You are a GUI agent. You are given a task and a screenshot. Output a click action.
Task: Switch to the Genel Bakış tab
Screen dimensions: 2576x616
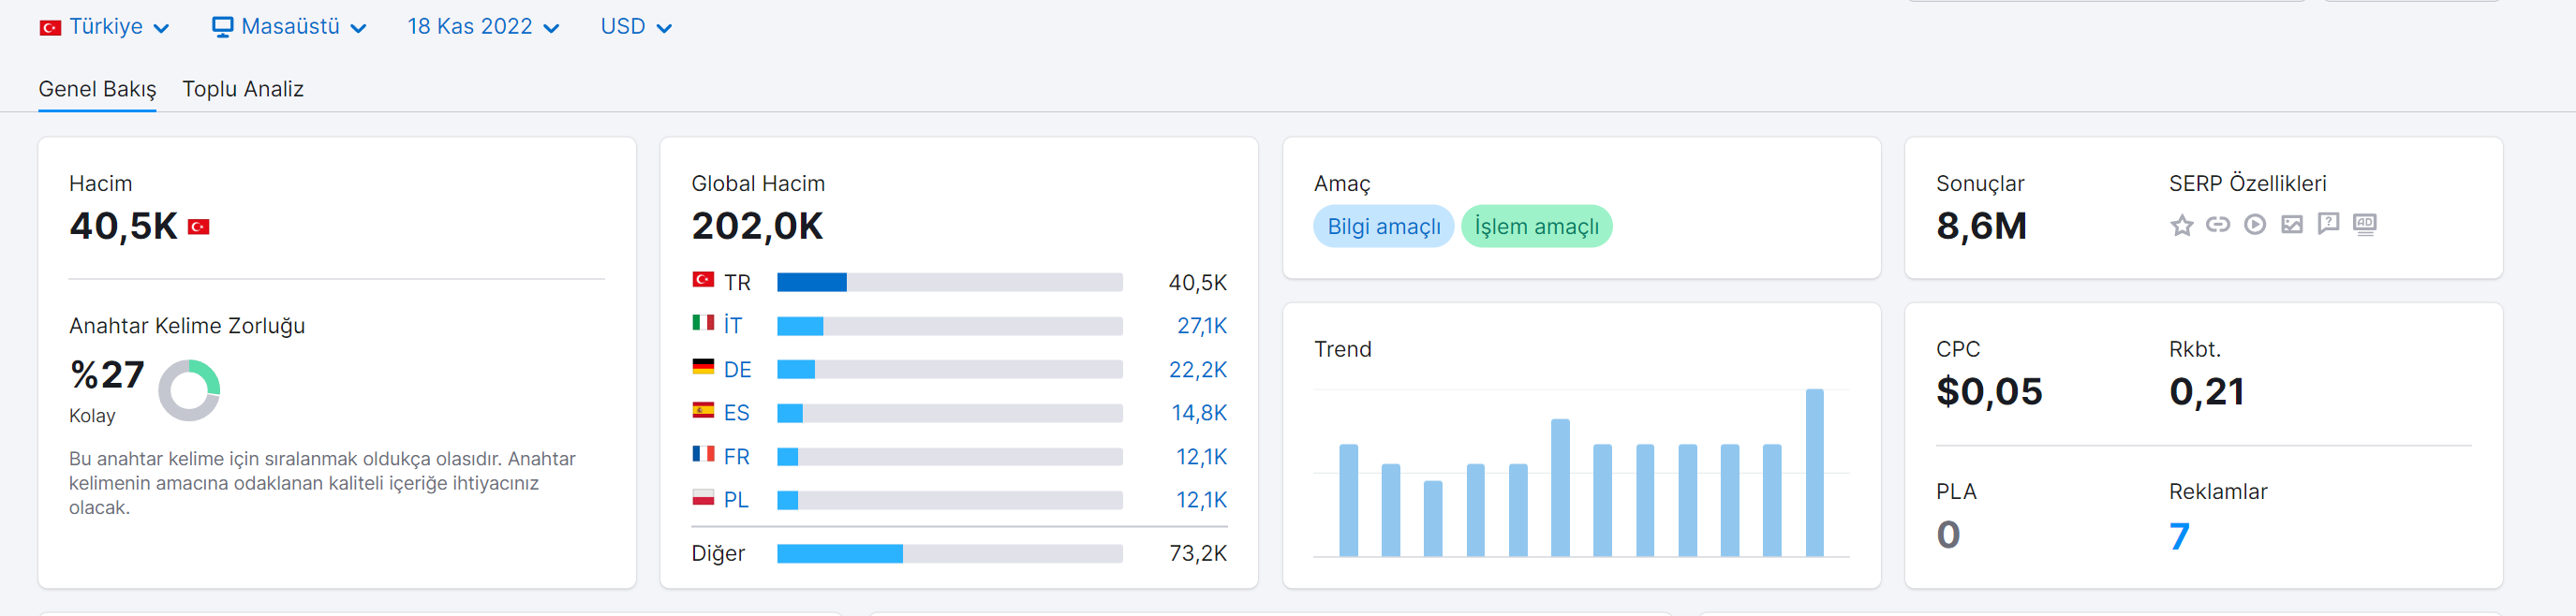point(97,89)
